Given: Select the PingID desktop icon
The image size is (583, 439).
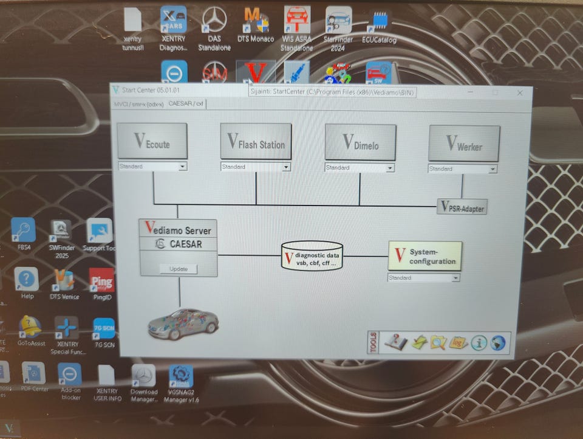Looking at the screenshot, I should pyautogui.click(x=102, y=284).
